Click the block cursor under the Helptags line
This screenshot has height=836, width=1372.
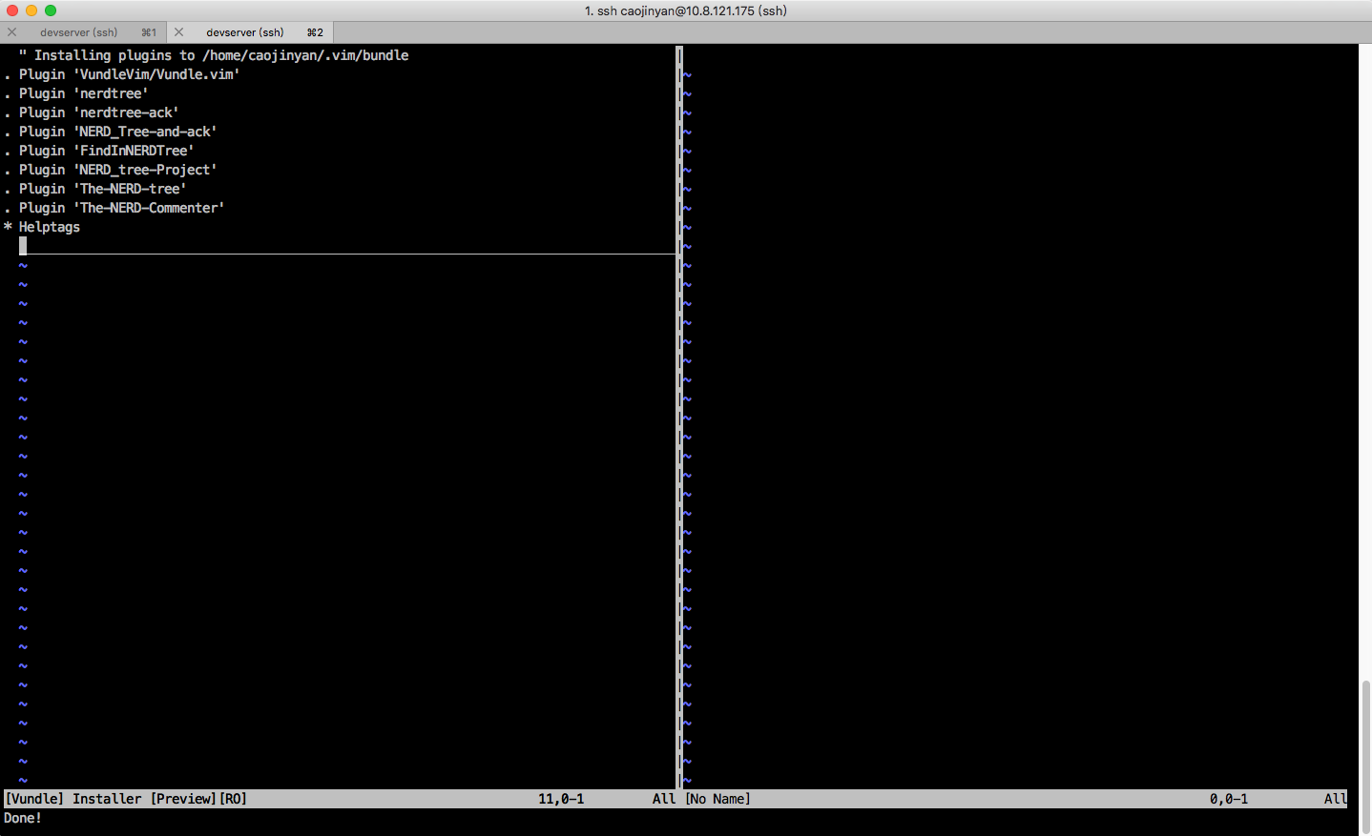[23, 246]
